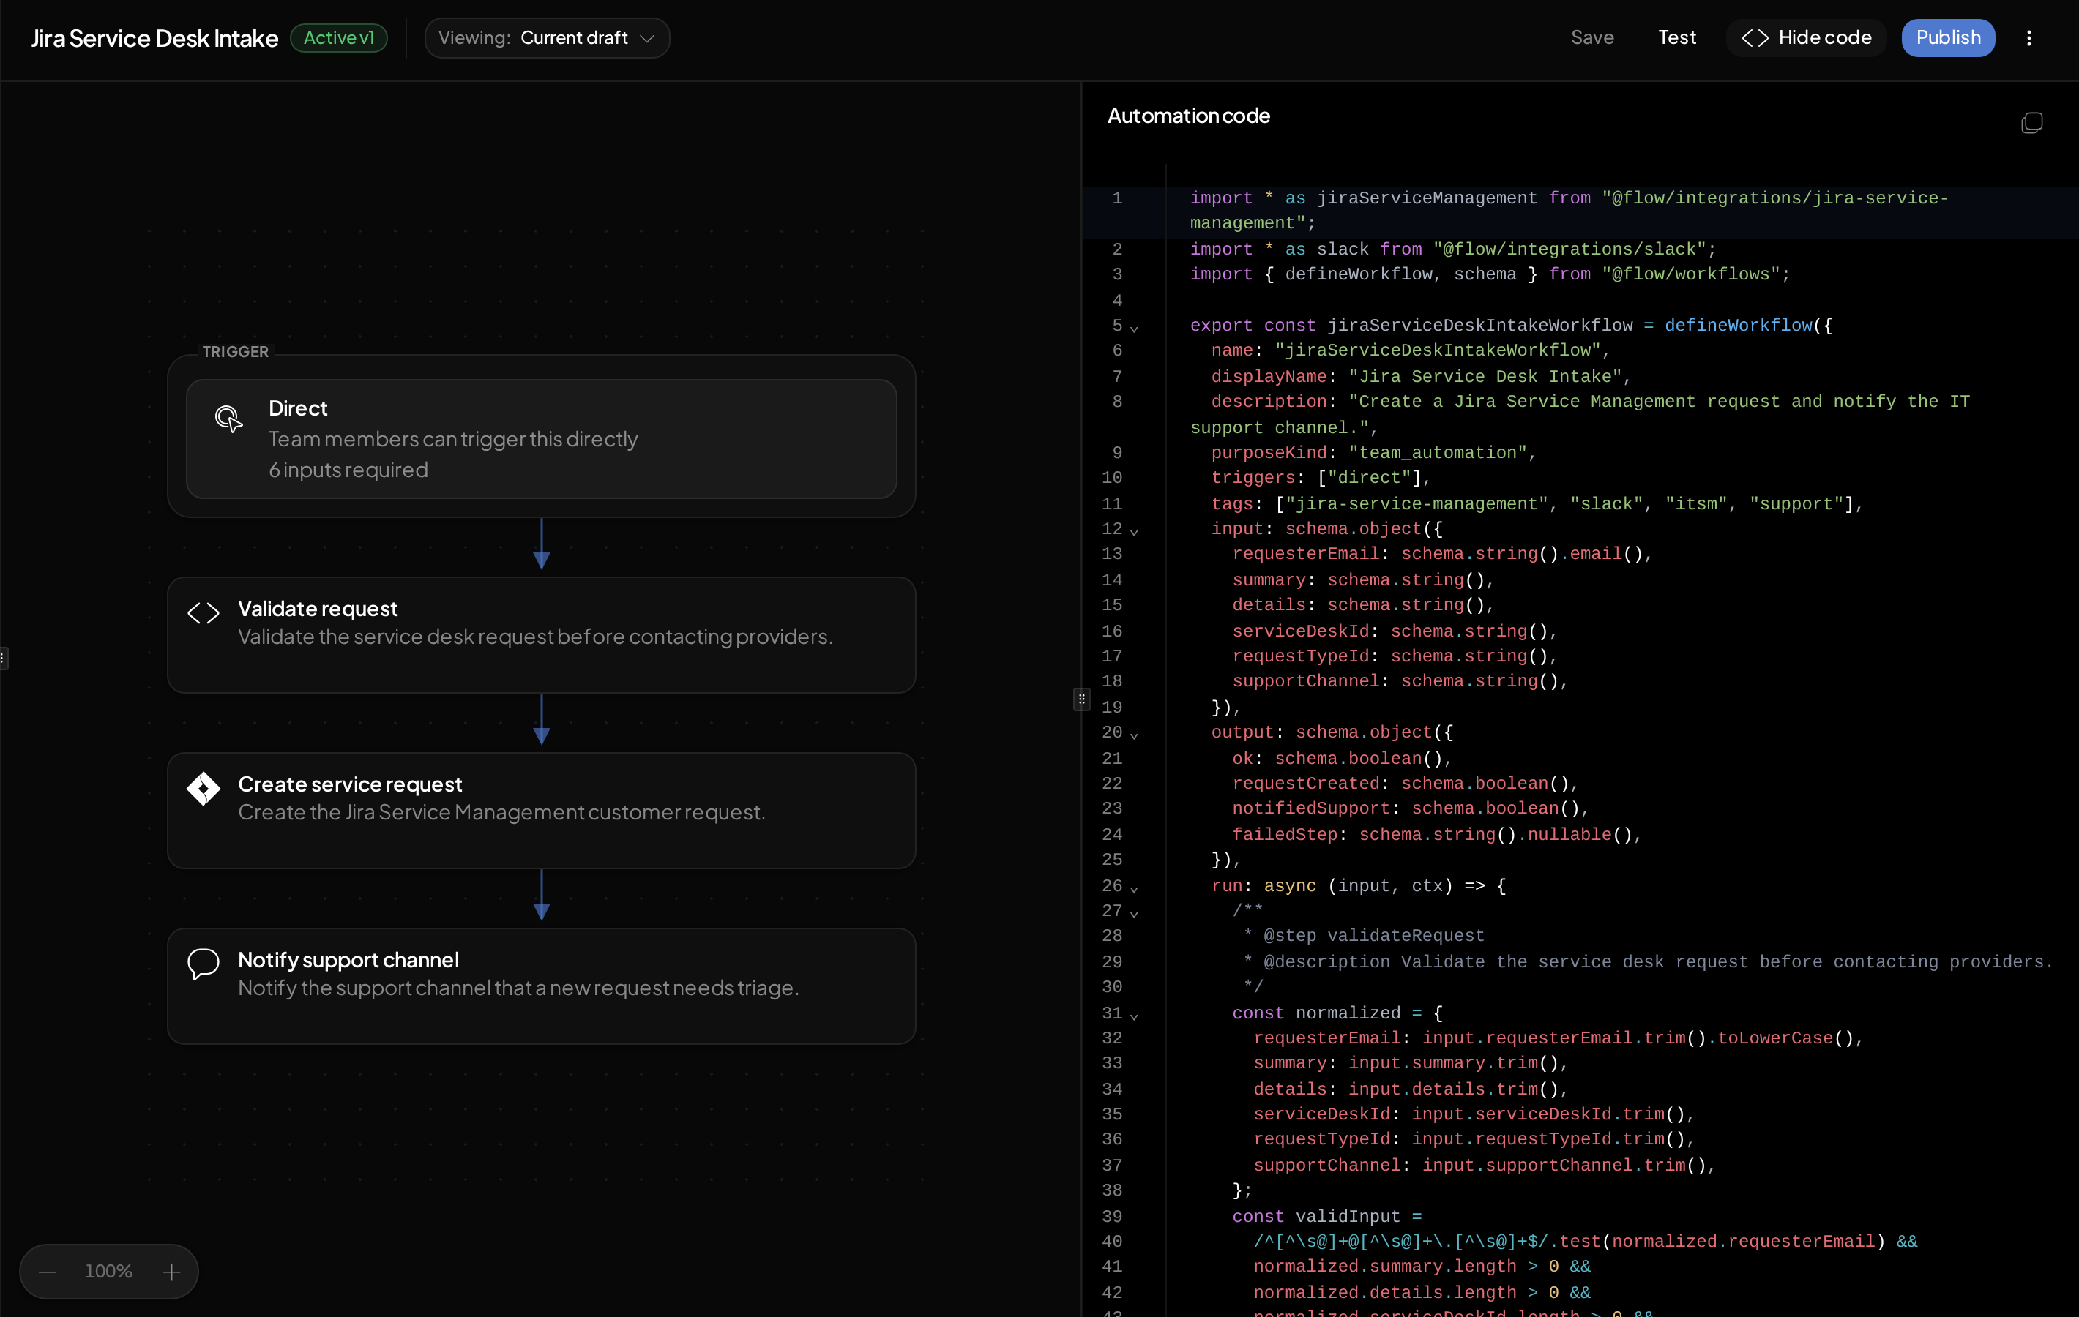
Task: Click the Jira icon on Create service request
Action: (x=204, y=788)
